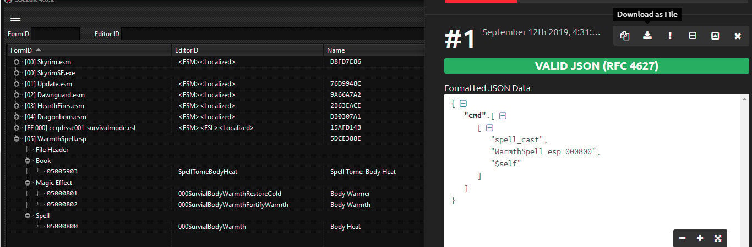Expand the [03] HearthFires.esm node
The height and width of the screenshot is (247, 752).
[17, 106]
